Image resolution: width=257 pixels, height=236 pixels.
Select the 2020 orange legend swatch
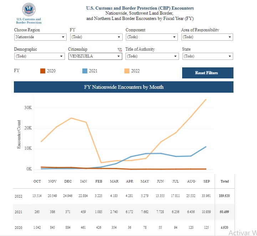coord(42,71)
